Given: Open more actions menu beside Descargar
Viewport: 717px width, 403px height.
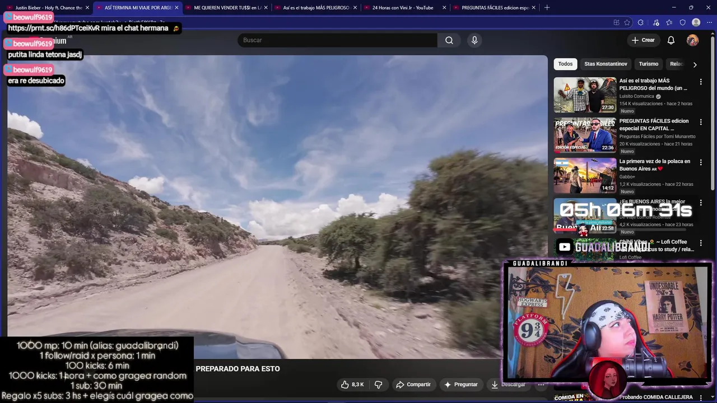Looking at the screenshot, I should [541, 385].
